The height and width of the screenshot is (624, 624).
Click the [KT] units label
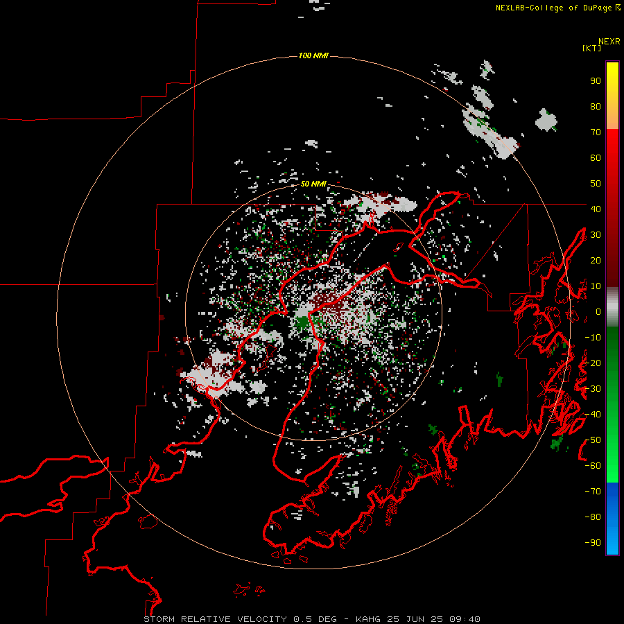[591, 48]
